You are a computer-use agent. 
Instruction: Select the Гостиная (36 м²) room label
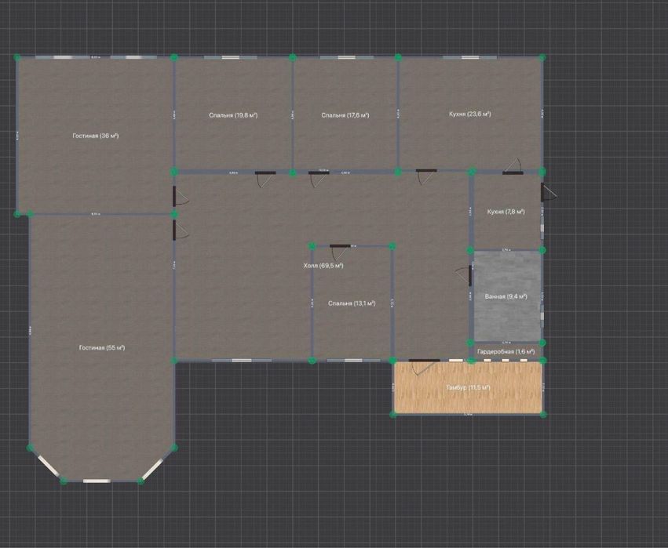point(96,136)
